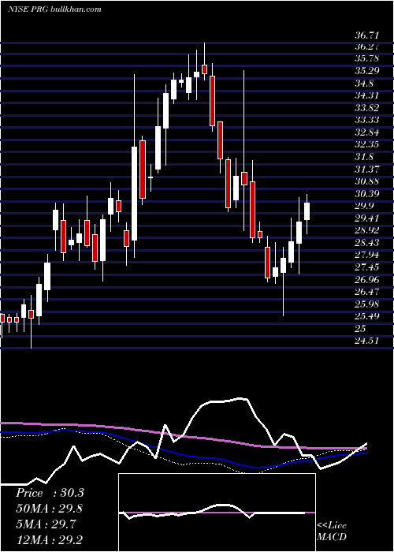Click the 28.92 price axis label

[x=367, y=230]
